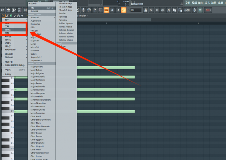The width and height of the screenshot is (226, 160).
Task: Open the Chinese flag language selector
Action: (208, 10)
